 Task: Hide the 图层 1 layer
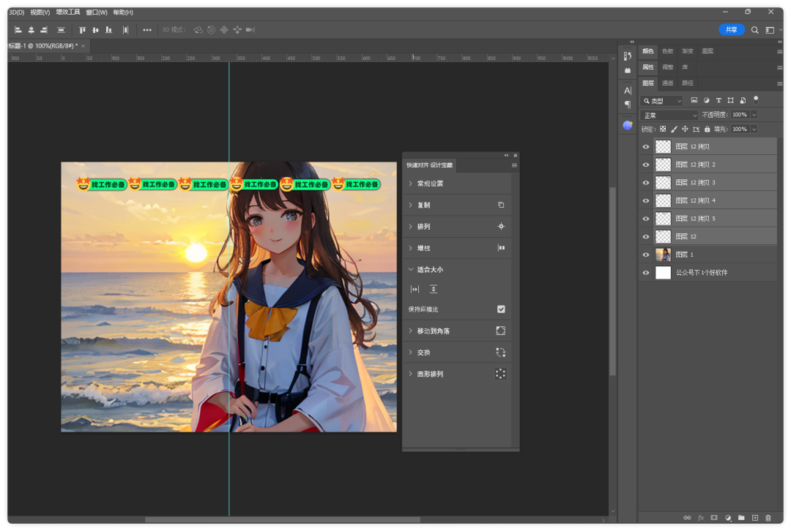tap(646, 255)
